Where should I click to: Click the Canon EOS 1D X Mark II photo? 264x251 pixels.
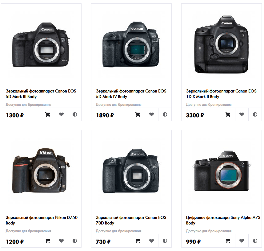pyautogui.click(x=222, y=45)
